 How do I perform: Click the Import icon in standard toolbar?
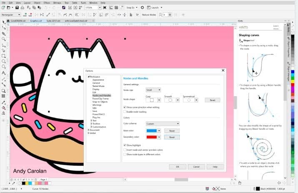[70, 7]
